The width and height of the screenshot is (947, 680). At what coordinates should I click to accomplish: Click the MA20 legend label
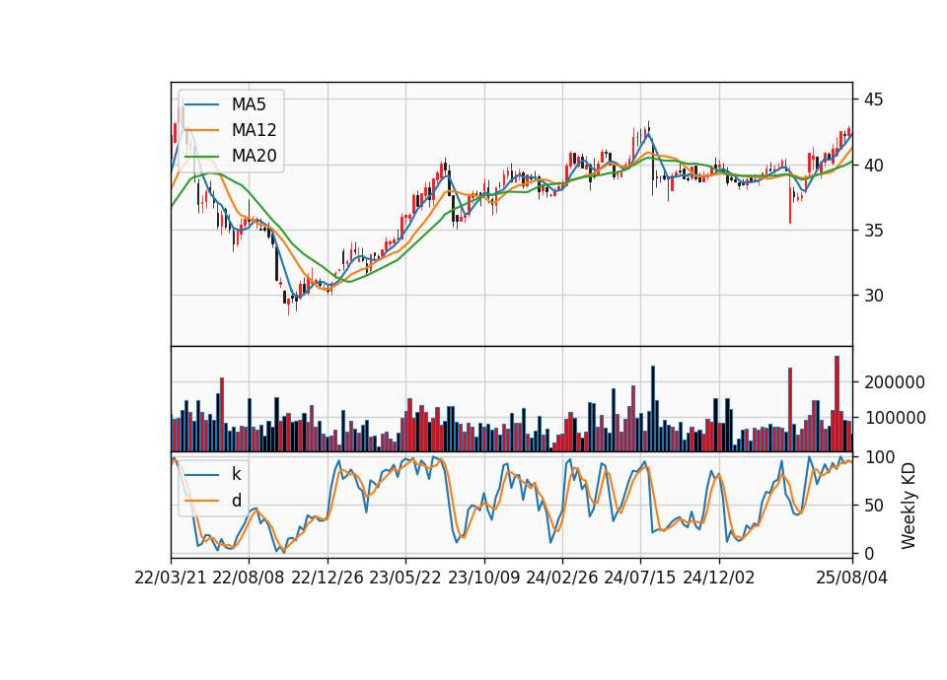pyautogui.click(x=254, y=156)
